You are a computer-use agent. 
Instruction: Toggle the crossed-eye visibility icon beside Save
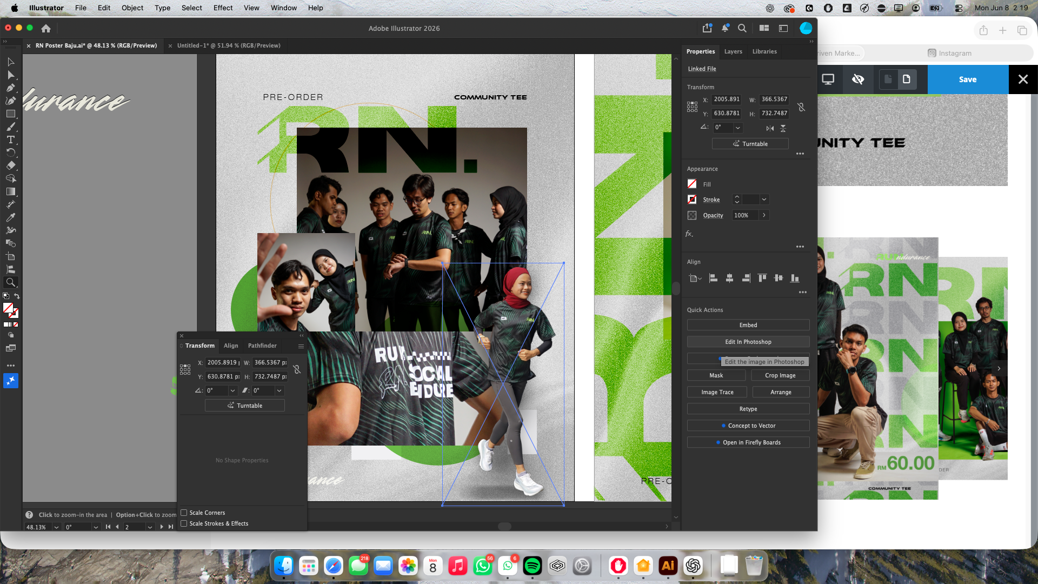tap(858, 79)
